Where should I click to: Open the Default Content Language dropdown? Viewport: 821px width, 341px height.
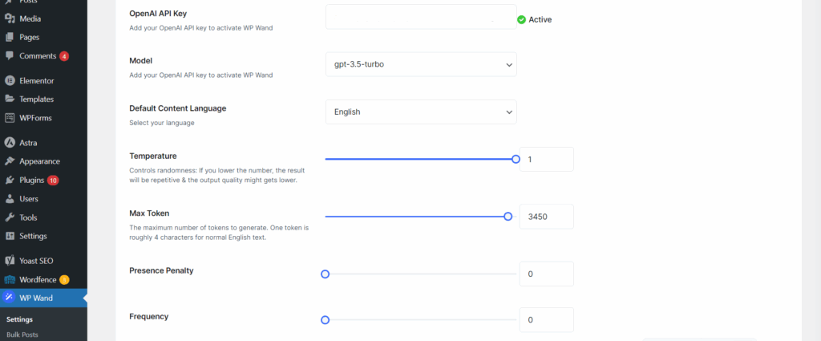point(421,112)
